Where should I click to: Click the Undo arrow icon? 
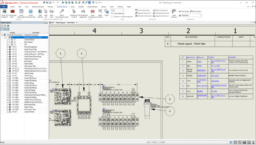(x=53, y=2)
